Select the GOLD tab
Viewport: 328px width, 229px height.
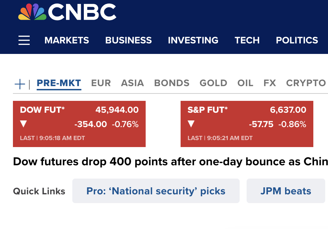(x=213, y=83)
